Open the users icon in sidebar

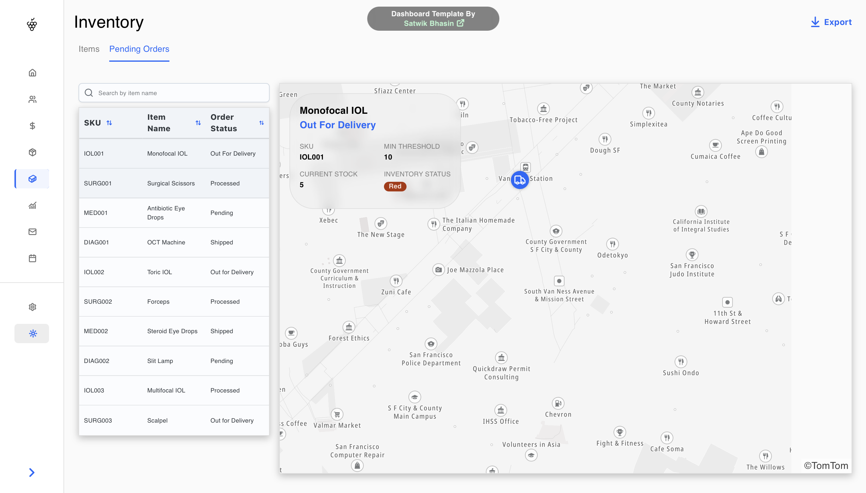[32, 99]
